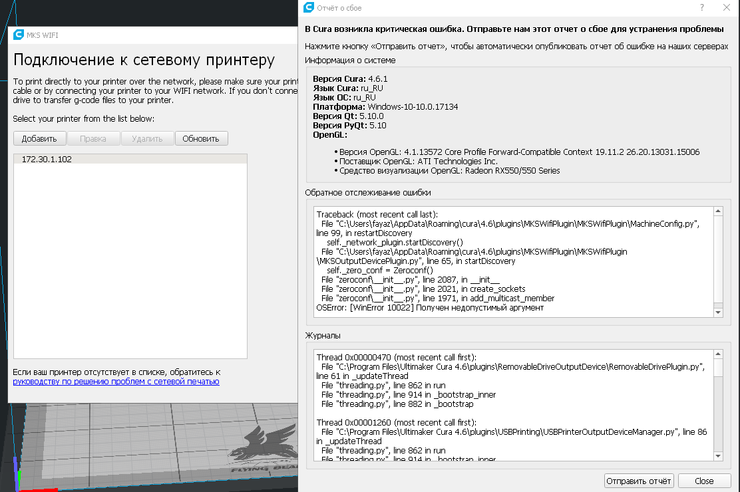Click the Добавить button in MKS WIFI

(x=40, y=139)
